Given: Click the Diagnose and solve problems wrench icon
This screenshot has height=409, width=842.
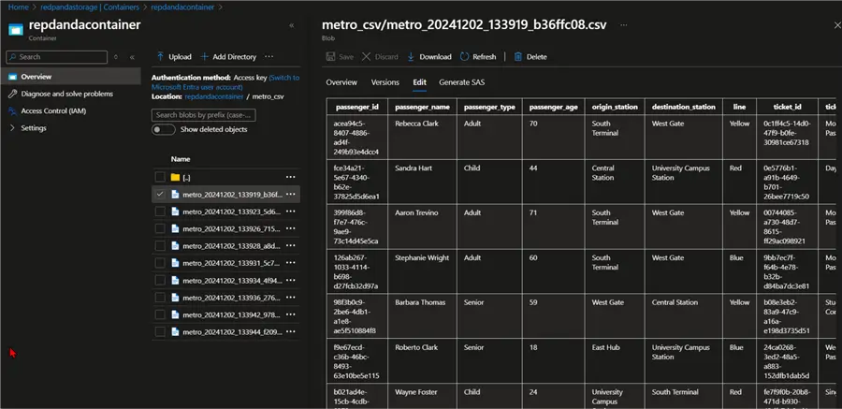Looking at the screenshot, I should (x=12, y=94).
